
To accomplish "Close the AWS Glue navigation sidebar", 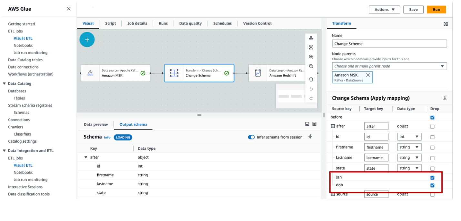I will tap(68, 9).
